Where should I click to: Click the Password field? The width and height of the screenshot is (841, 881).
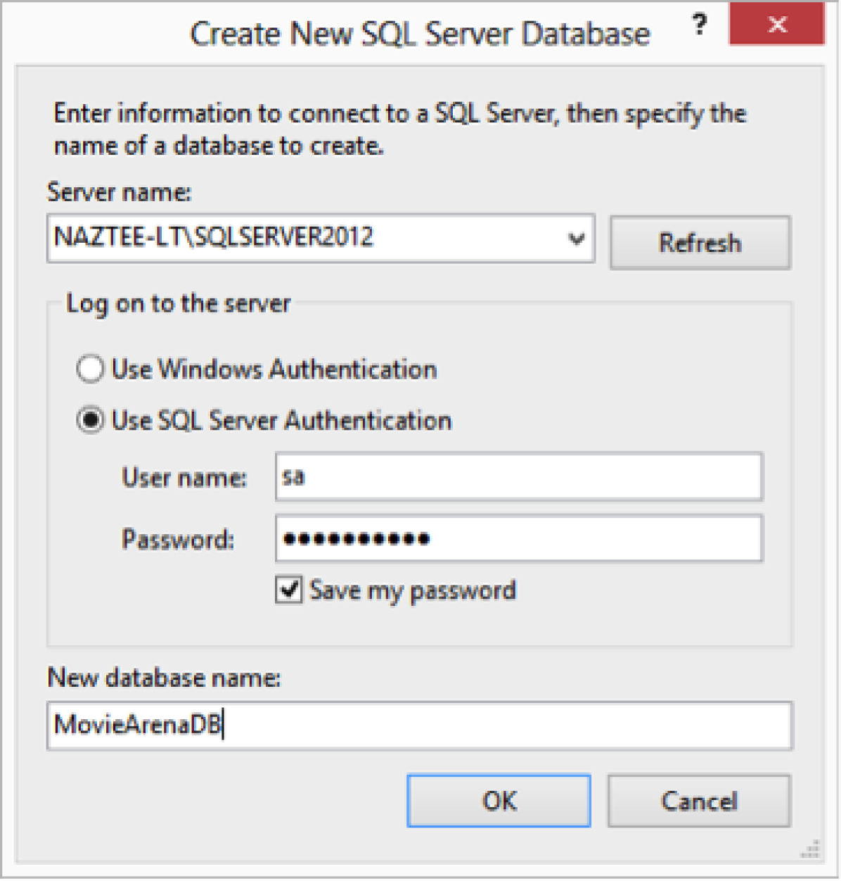pyautogui.click(x=519, y=539)
